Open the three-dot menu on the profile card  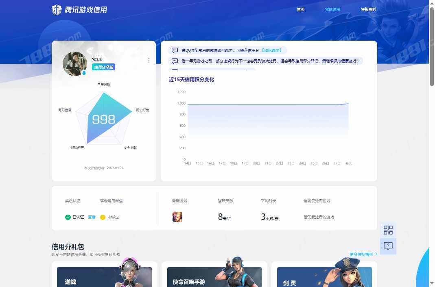pyautogui.click(x=149, y=60)
